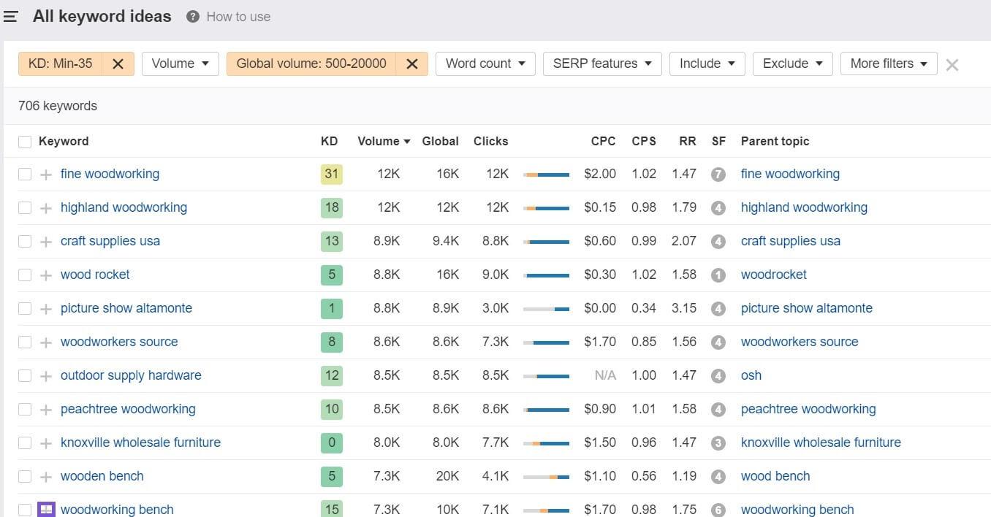Remove the KD: Min-35 filter
Image resolution: width=991 pixels, height=517 pixels.
click(x=118, y=64)
